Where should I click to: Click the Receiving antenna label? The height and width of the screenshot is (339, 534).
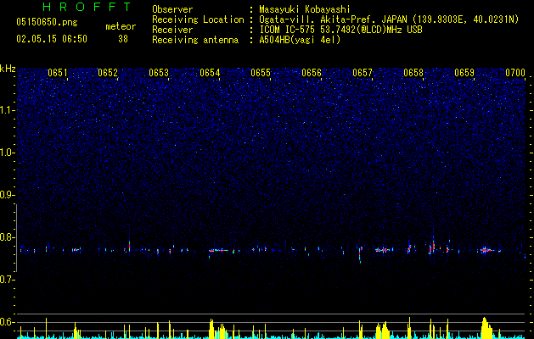[195, 40]
